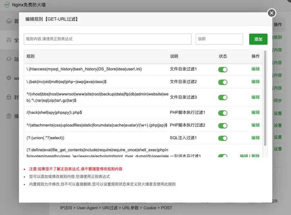Click 编辑 for PHP脚本执行过滤2 row
The width and height of the screenshot is (291, 215).
pos(255,125)
